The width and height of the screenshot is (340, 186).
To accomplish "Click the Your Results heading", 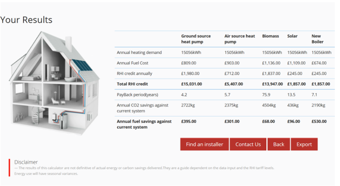I will pos(26,20).
